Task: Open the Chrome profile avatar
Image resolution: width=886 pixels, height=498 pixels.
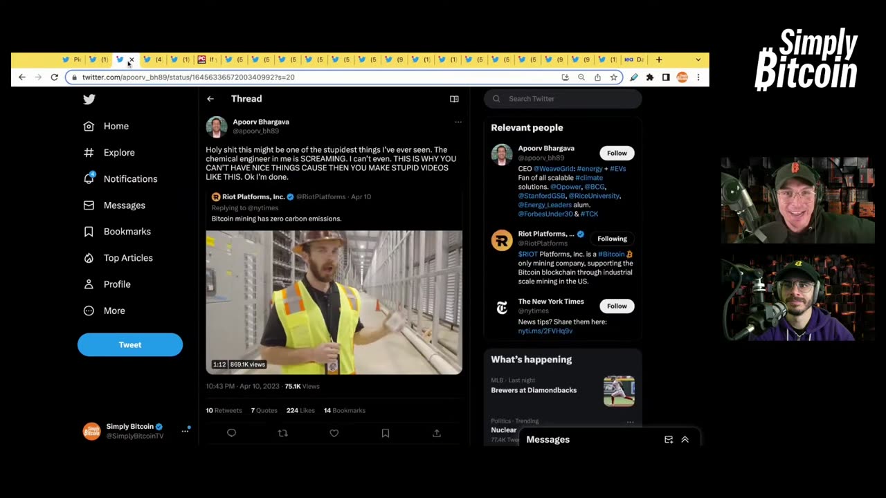Action: pos(682,77)
